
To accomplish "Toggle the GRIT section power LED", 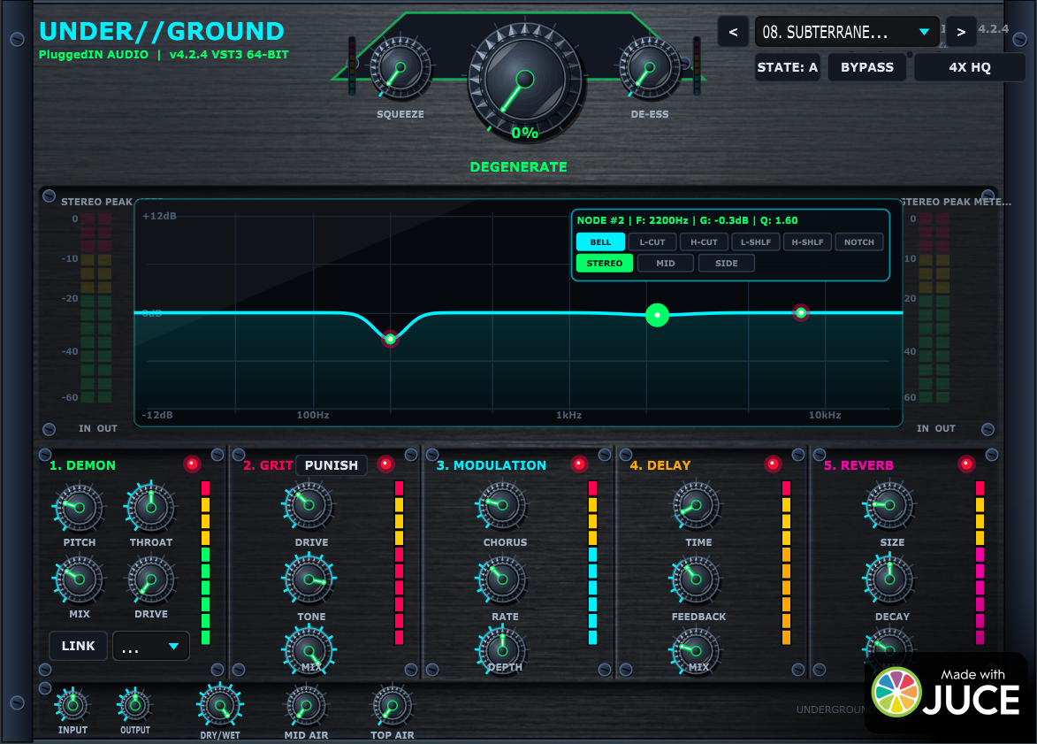I will click(x=385, y=464).
